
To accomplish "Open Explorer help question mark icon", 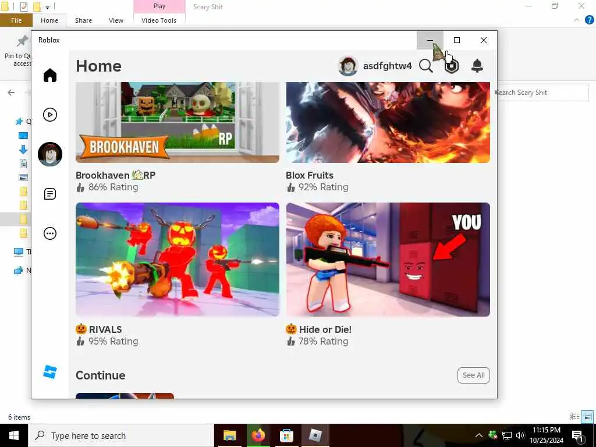I will point(589,20).
